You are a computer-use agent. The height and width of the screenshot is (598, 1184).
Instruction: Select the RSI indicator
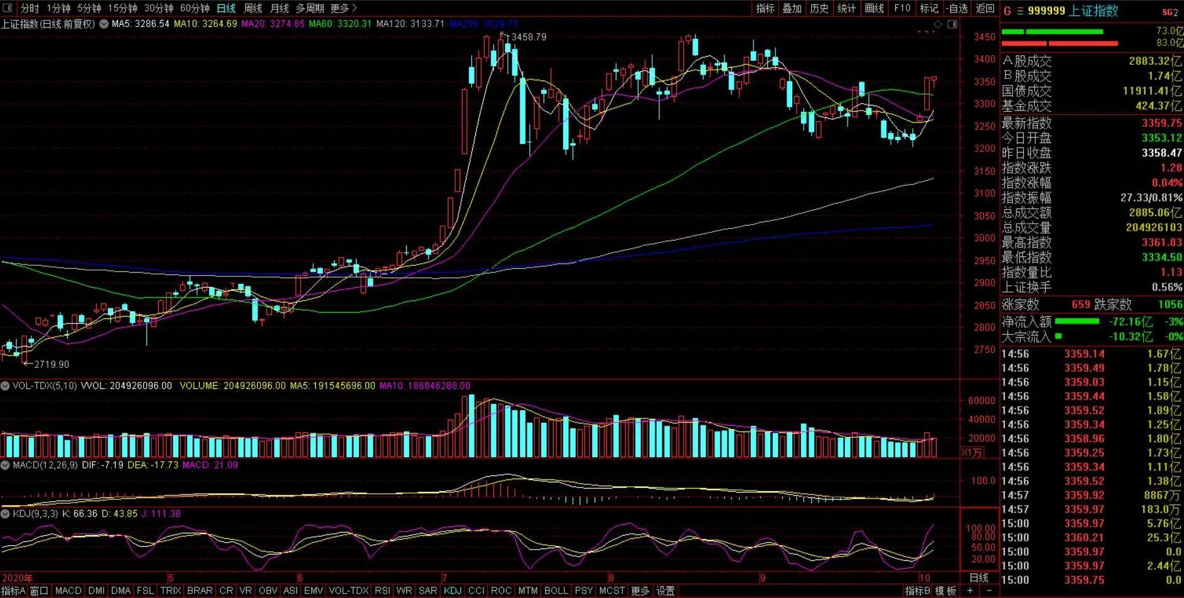382,591
